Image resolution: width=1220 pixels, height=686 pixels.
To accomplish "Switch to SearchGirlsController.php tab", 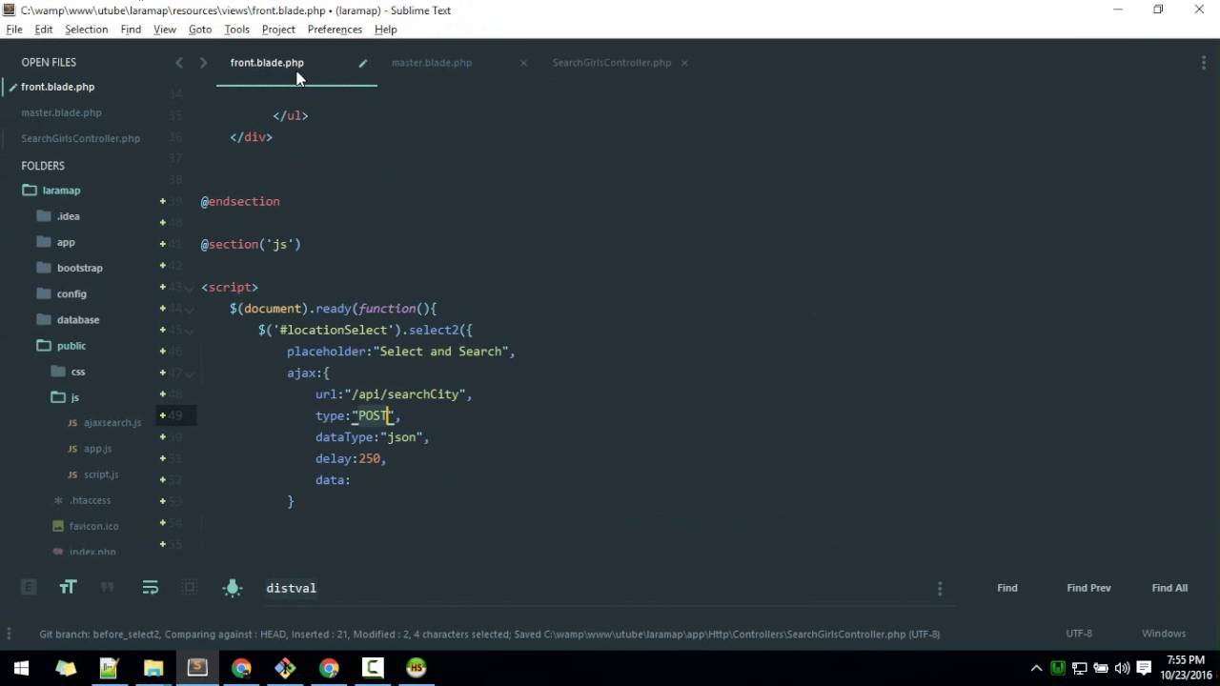I will pos(612,63).
